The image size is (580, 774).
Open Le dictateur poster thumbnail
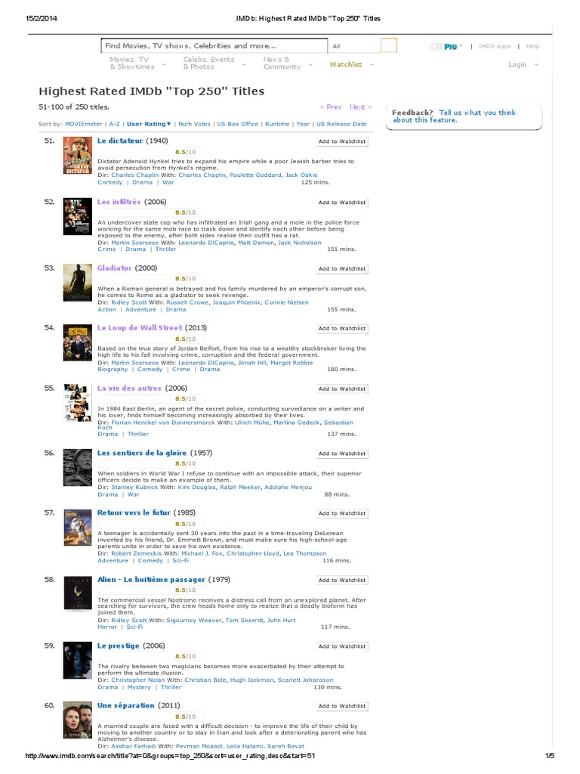click(78, 156)
